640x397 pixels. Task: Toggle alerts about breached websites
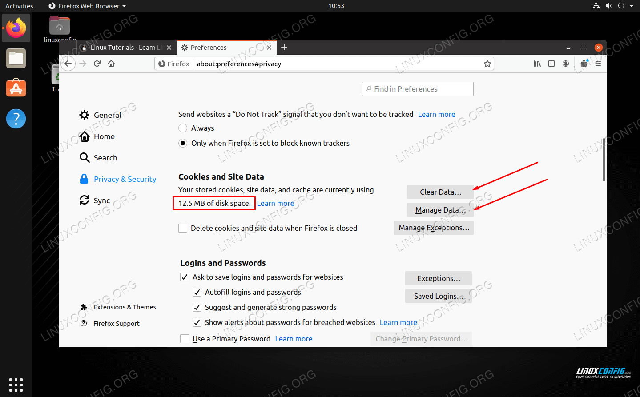tap(197, 322)
